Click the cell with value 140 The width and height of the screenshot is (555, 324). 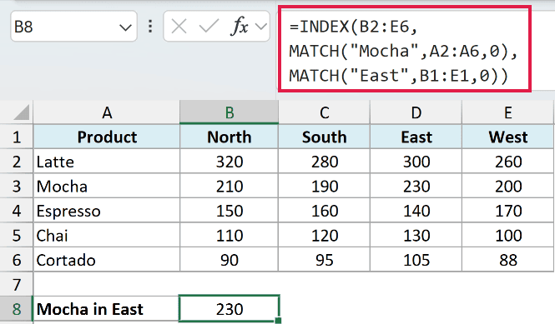click(416, 211)
